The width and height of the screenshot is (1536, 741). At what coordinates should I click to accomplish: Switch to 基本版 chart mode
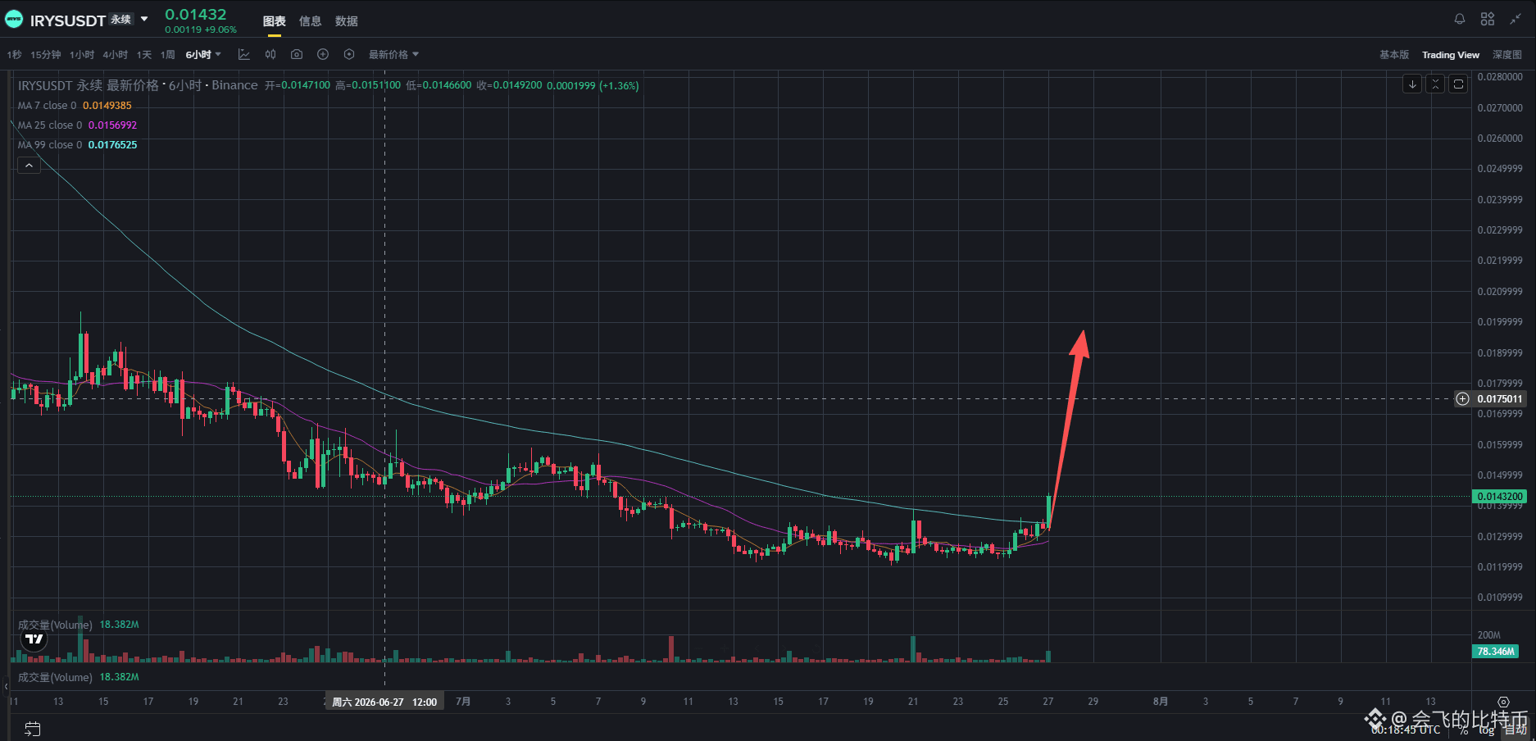point(1394,55)
